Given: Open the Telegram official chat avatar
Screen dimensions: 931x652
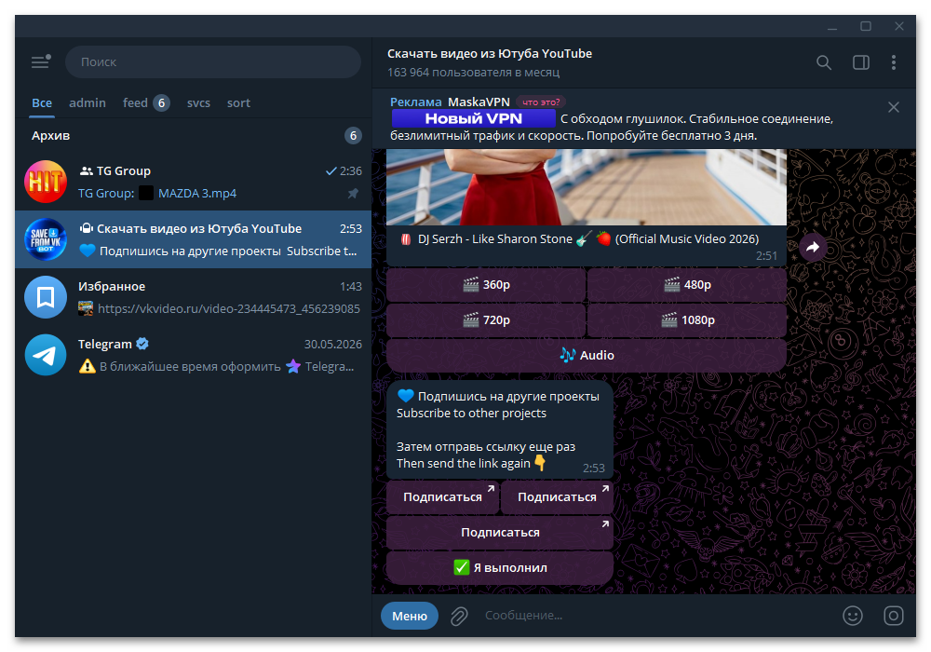Looking at the screenshot, I should pos(46,355).
